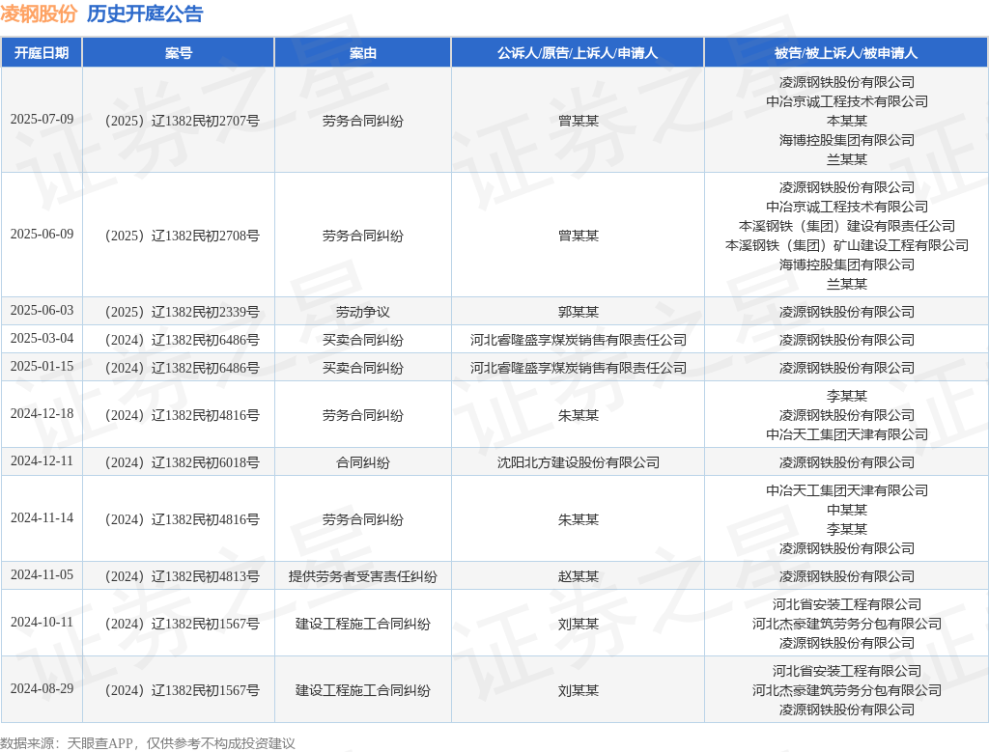Click date cell 2025-06-09

click(42, 234)
